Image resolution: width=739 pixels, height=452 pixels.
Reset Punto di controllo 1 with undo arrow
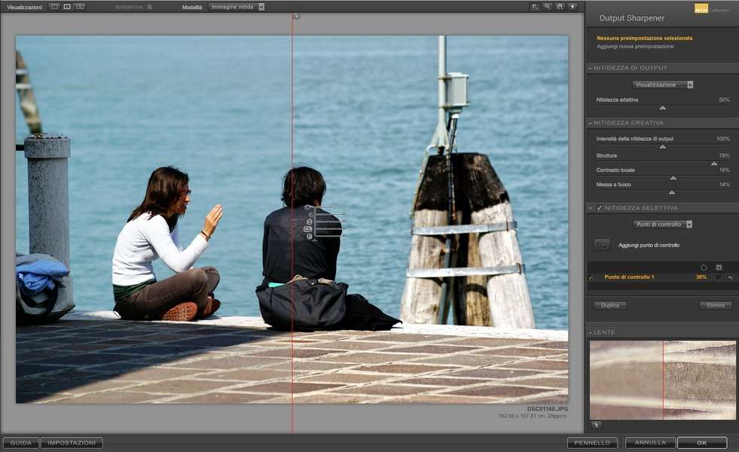(730, 277)
